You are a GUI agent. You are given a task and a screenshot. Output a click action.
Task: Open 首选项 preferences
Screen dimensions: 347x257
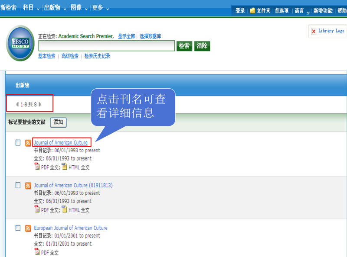click(282, 10)
